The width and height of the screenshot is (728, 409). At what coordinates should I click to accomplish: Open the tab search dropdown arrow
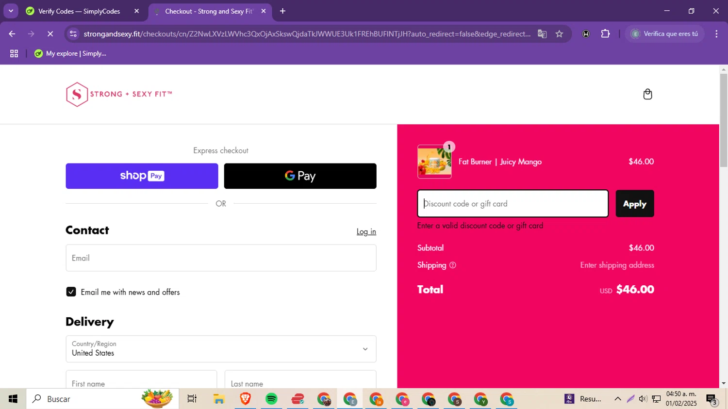(x=11, y=11)
